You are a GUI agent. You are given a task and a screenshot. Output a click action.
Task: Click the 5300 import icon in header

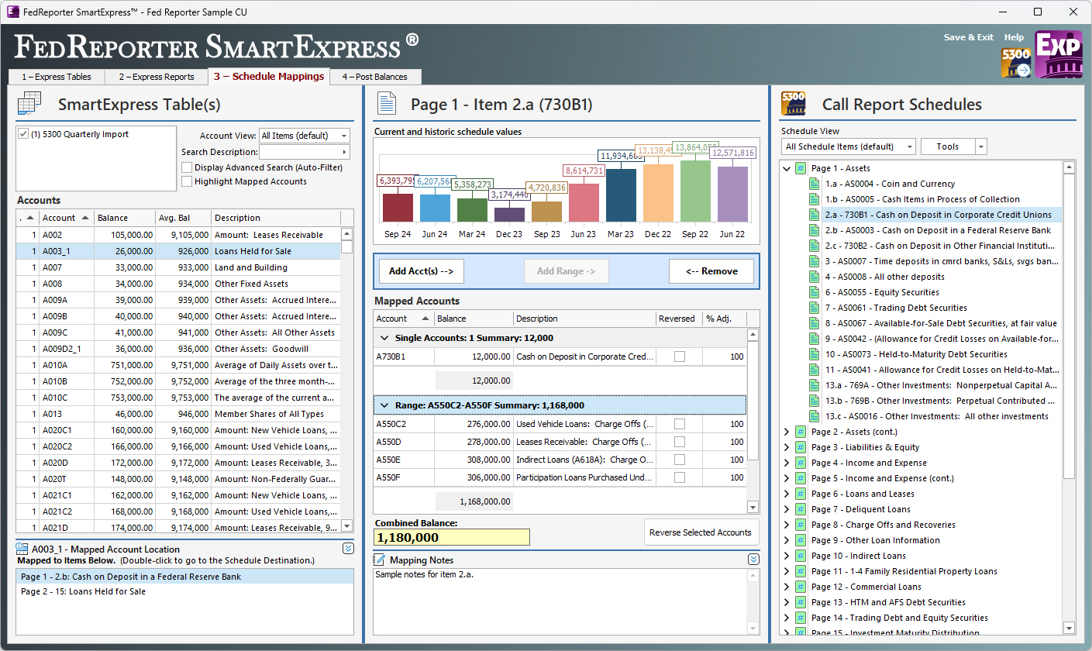[x=1016, y=63]
